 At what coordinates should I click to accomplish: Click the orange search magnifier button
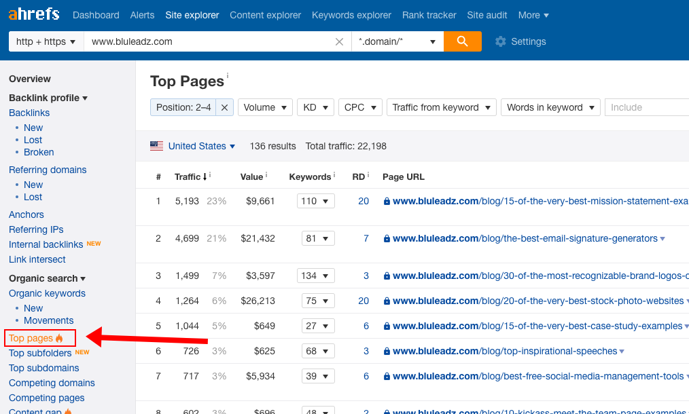(462, 41)
